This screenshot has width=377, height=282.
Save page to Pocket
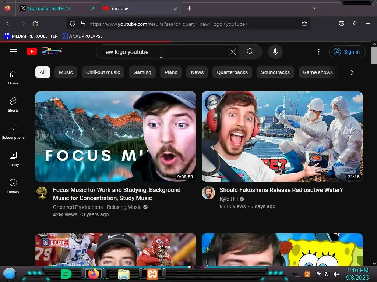coord(342,24)
